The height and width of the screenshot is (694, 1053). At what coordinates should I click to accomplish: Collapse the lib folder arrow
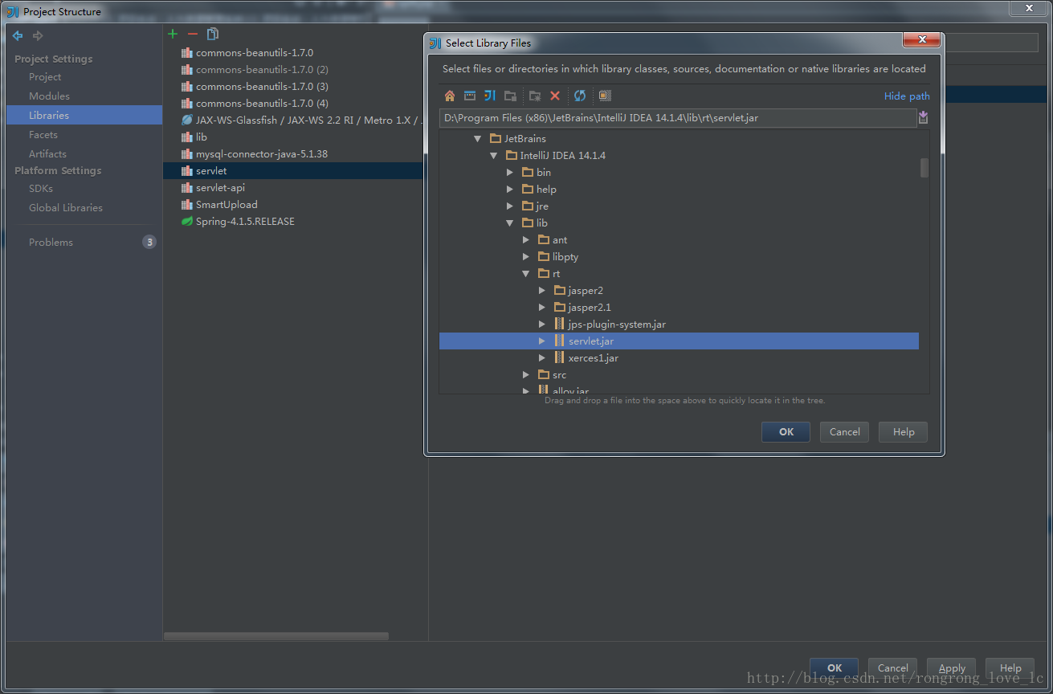pyautogui.click(x=510, y=223)
